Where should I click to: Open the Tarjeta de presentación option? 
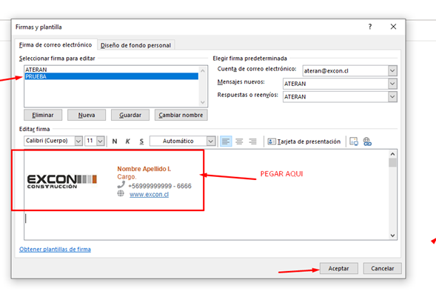pyautogui.click(x=304, y=141)
